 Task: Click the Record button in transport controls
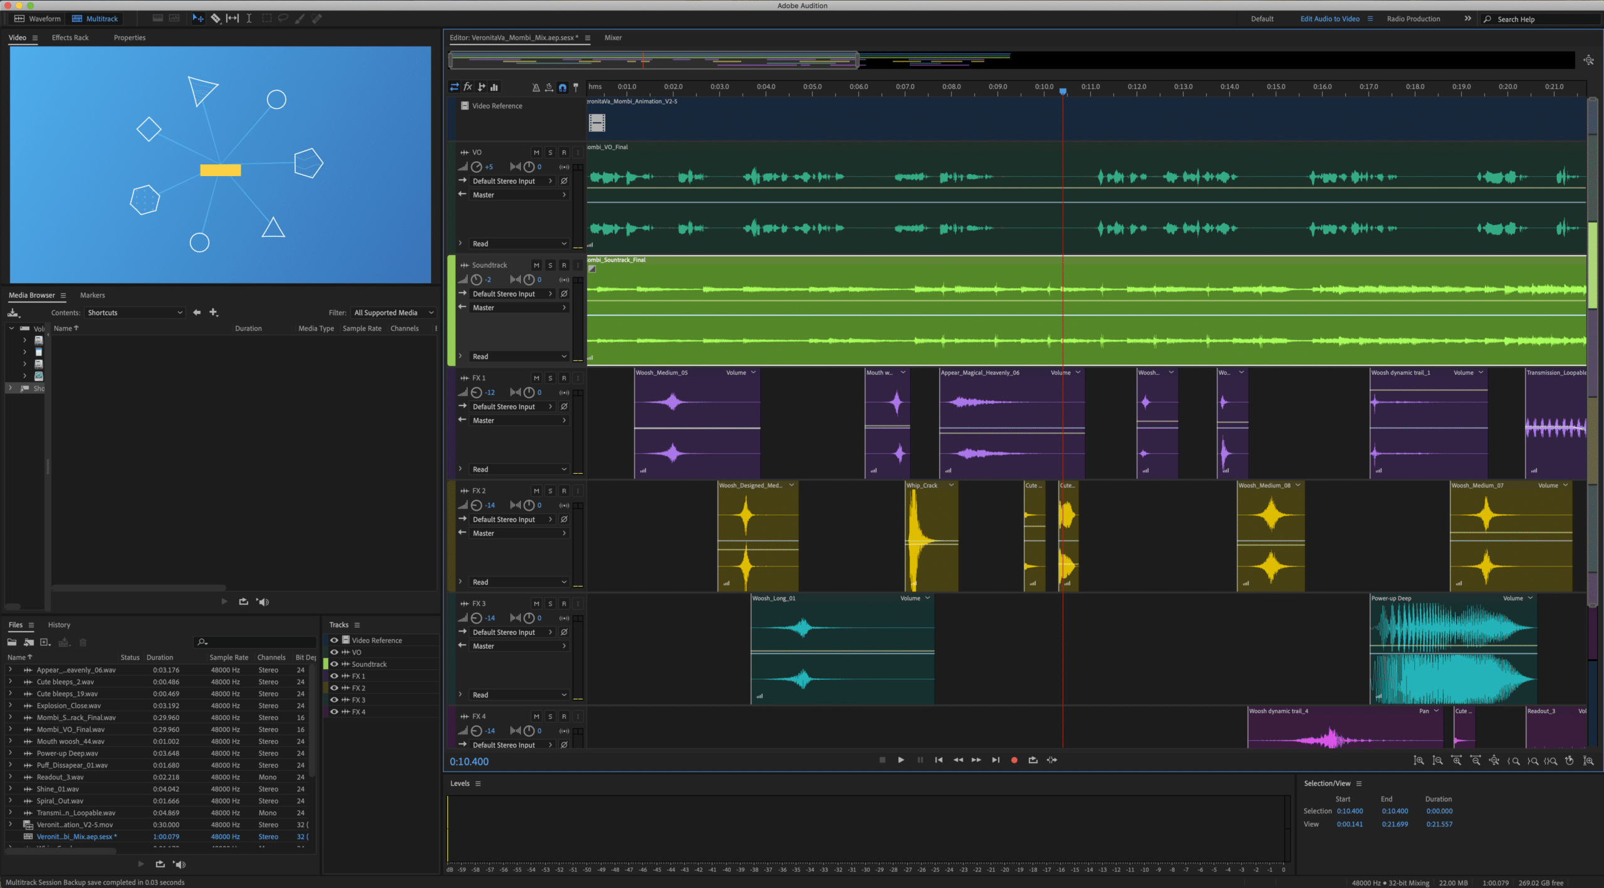(1014, 760)
